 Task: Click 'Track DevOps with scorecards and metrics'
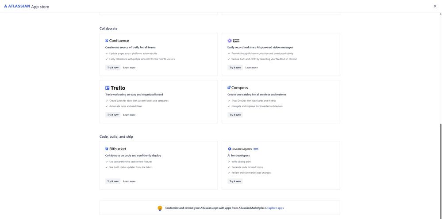pos(254,101)
